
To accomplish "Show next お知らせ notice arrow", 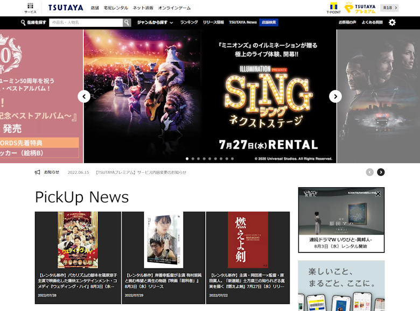I will (x=381, y=172).
